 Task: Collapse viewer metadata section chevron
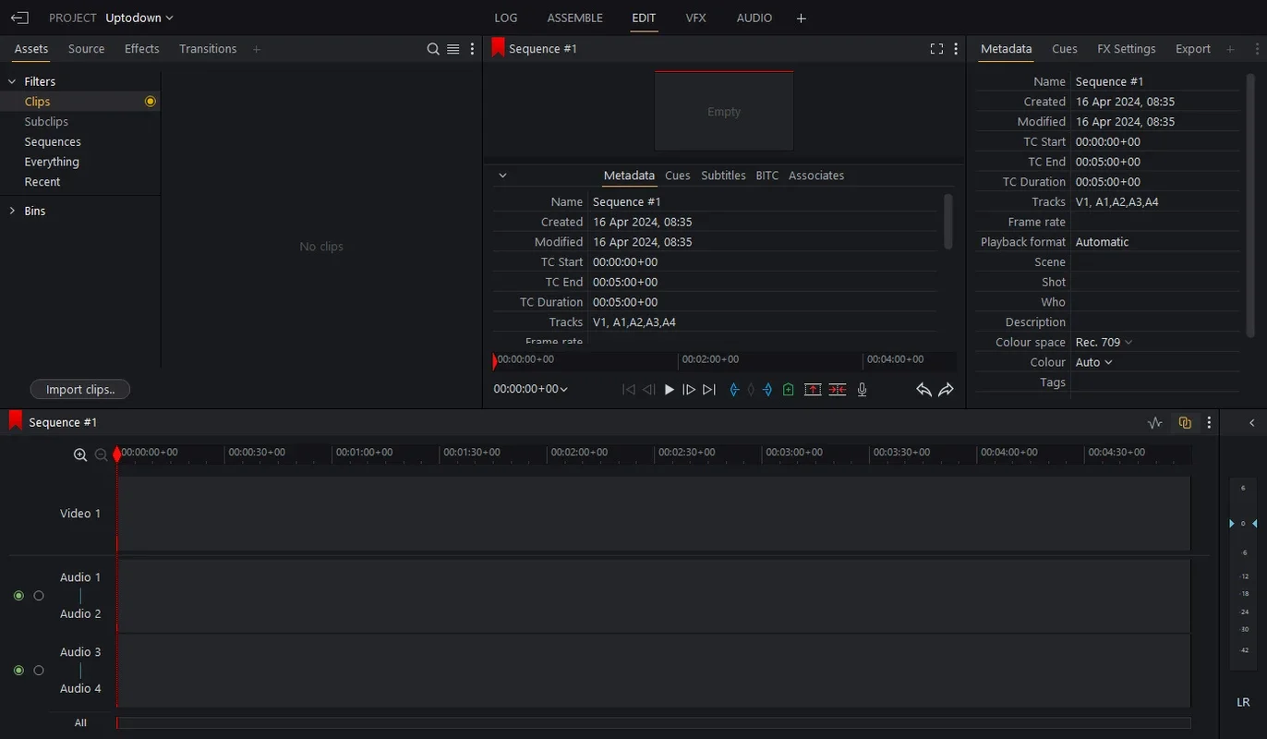502,176
